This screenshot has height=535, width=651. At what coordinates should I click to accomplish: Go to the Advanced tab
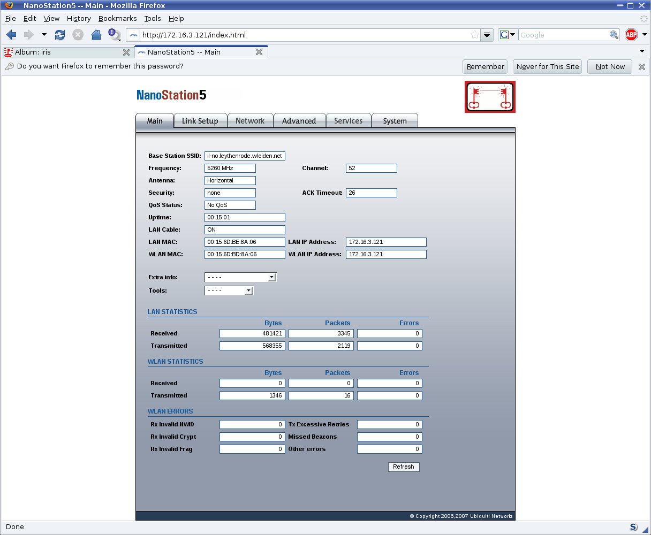click(299, 121)
